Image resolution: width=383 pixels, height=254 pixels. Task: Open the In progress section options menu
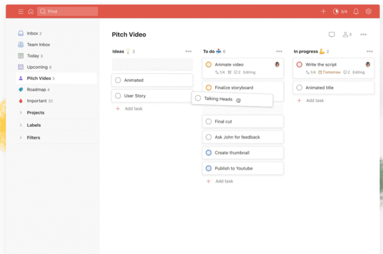pos(370,51)
